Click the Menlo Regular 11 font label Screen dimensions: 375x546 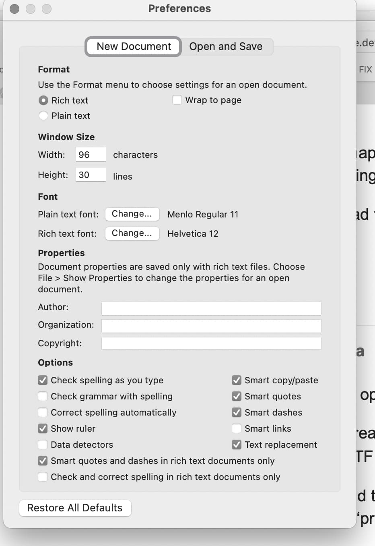click(x=203, y=214)
